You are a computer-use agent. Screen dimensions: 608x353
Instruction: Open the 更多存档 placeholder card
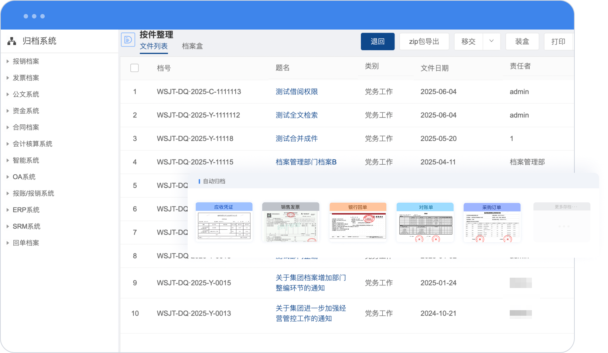coord(562,222)
